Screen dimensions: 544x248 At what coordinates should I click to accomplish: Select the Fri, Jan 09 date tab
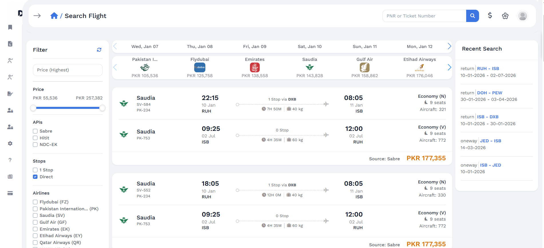pos(255,47)
